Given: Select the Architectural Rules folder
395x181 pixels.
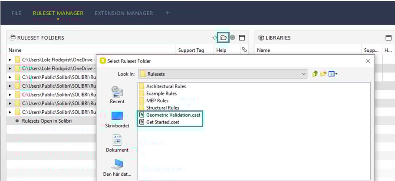Looking at the screenshot, I should [162, 86].
